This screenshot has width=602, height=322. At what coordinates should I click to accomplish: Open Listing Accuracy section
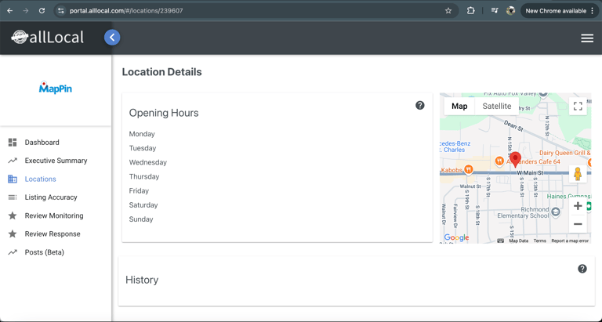click(x=51, y=197)
